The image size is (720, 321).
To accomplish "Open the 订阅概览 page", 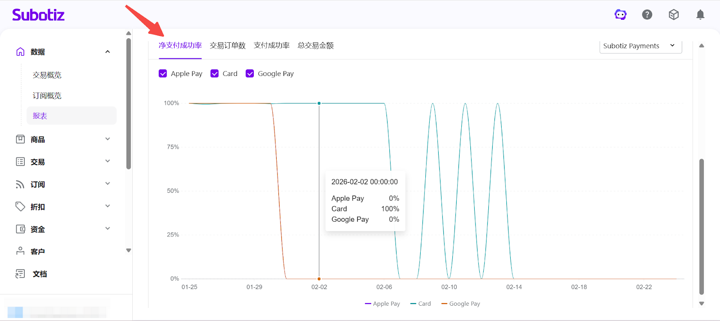I will [x=47, y=96].
